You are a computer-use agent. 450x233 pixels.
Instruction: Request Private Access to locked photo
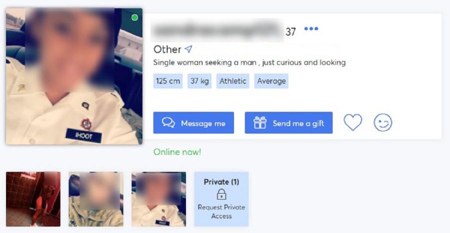click(x=221, y=211)
